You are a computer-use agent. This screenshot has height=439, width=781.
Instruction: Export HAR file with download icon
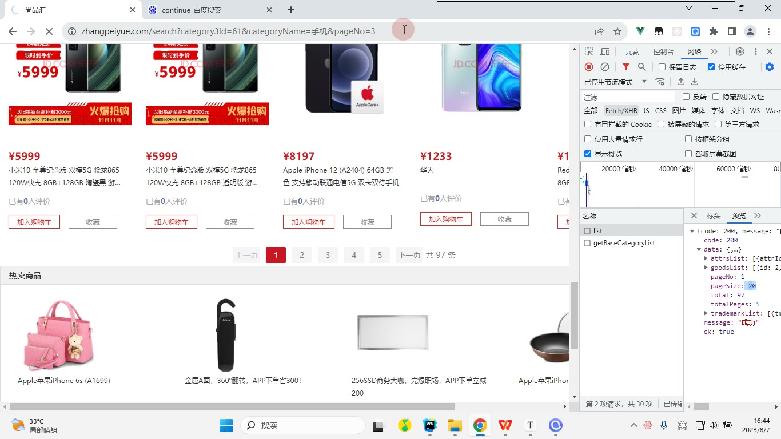click(695, 82)
